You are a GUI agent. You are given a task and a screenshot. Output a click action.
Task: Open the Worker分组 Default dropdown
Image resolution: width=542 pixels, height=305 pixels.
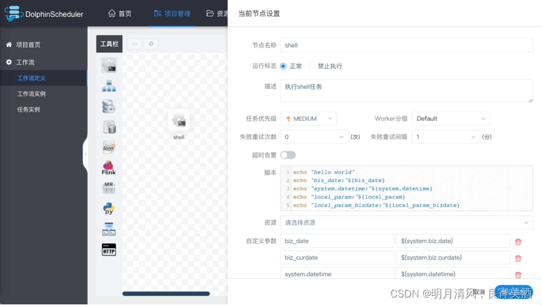(451, 118)
